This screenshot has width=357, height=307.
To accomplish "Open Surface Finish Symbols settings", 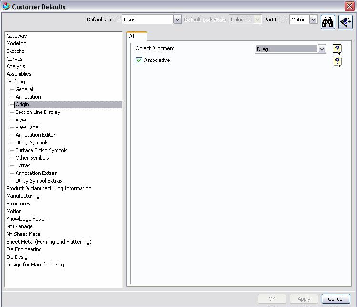I will [x=41, y=150].
